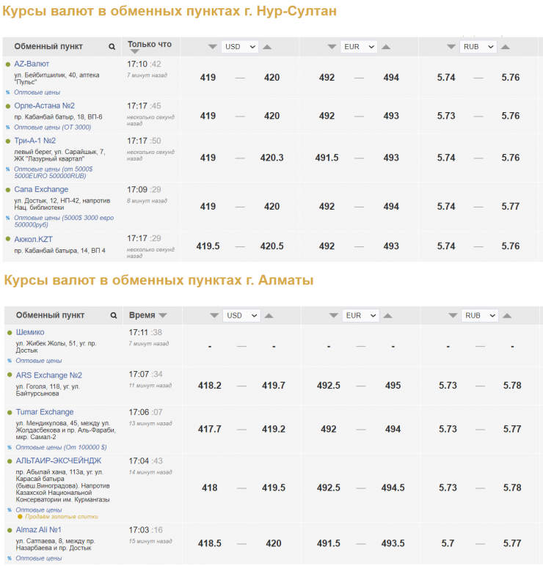This screenshot has width=543, height=566.
Task: Sort by EUR sell rate in Almaty table
Action: [x=389, y=316]
